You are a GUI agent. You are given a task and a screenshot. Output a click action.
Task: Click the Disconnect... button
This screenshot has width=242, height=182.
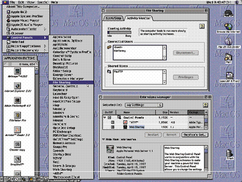tap(186, 53)
